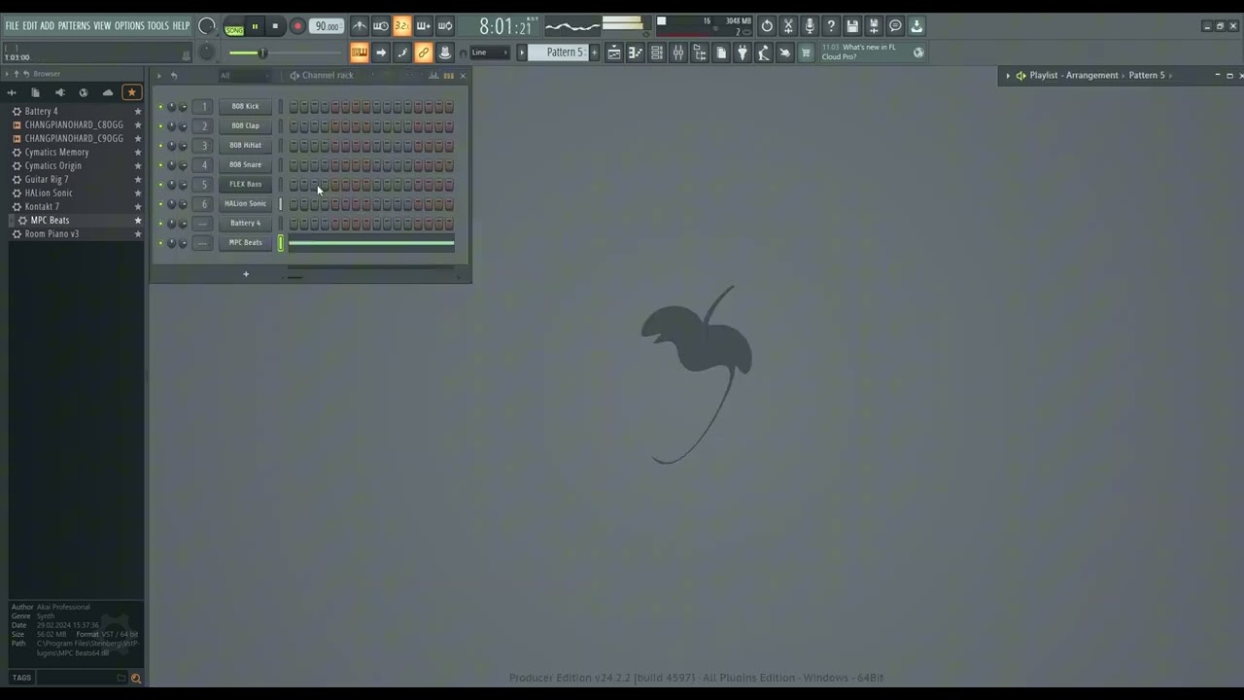Open the Piano roll view icon

click(x=636, y=52)
